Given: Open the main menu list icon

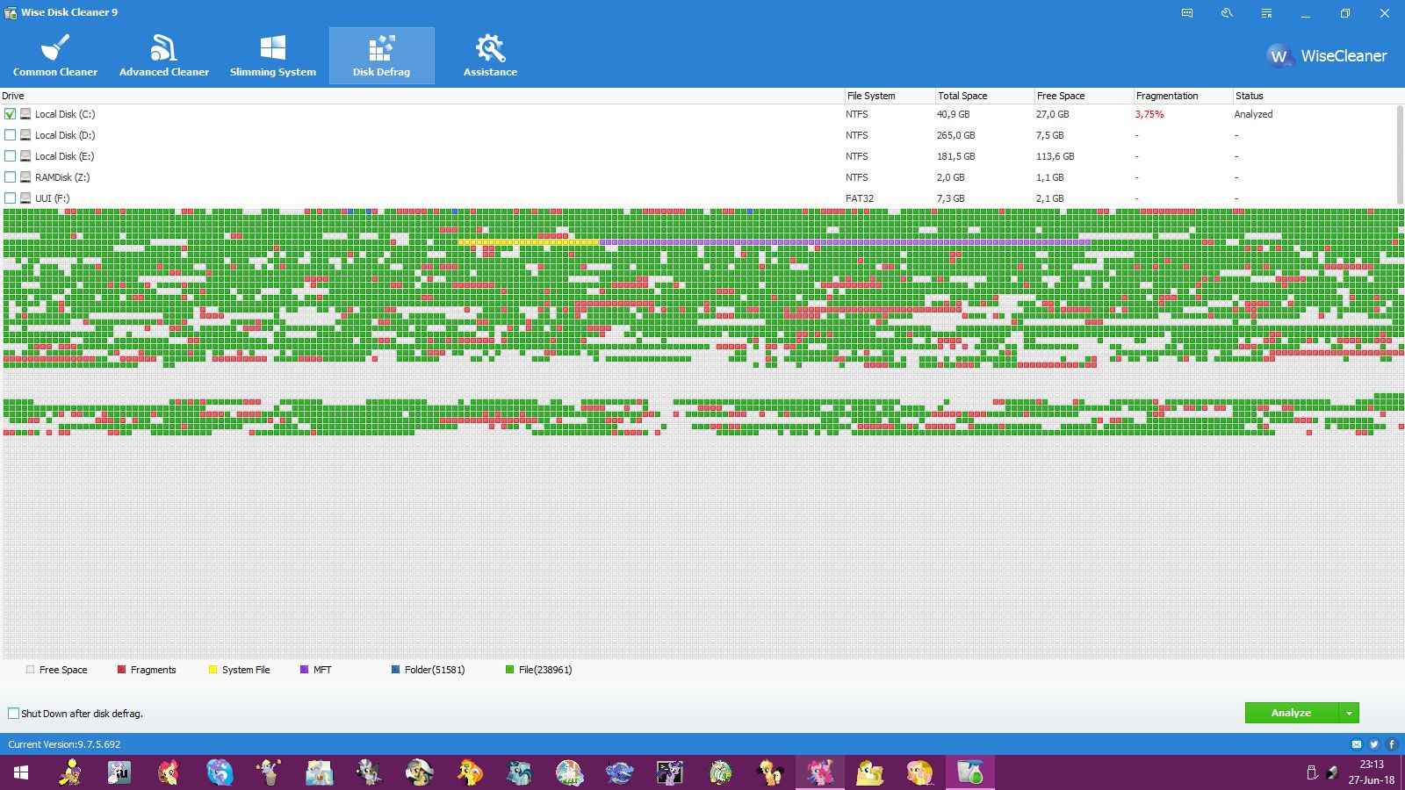Looking at the screenshot, I should click(x=1266, y=13).
